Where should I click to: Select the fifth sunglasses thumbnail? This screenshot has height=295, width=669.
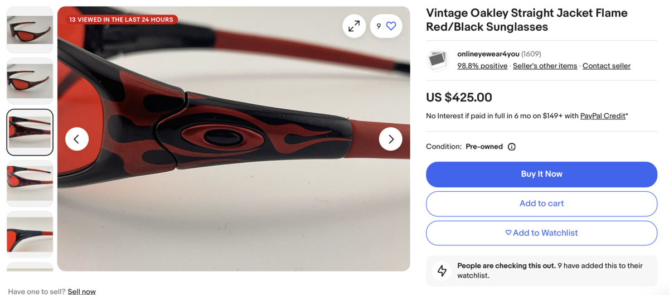click(x=30, y=234)
